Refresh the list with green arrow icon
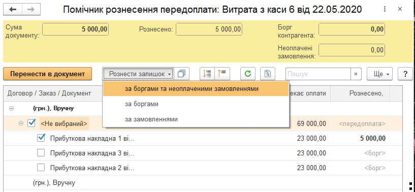 click(x=248, y=74)
